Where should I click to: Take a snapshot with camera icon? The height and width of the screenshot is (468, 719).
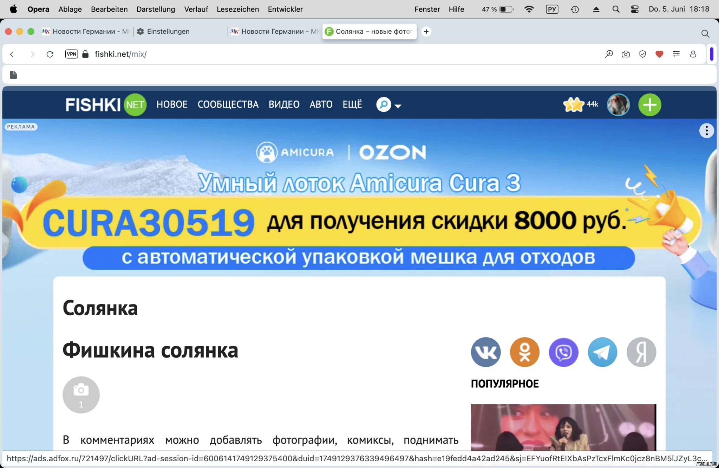626,54
